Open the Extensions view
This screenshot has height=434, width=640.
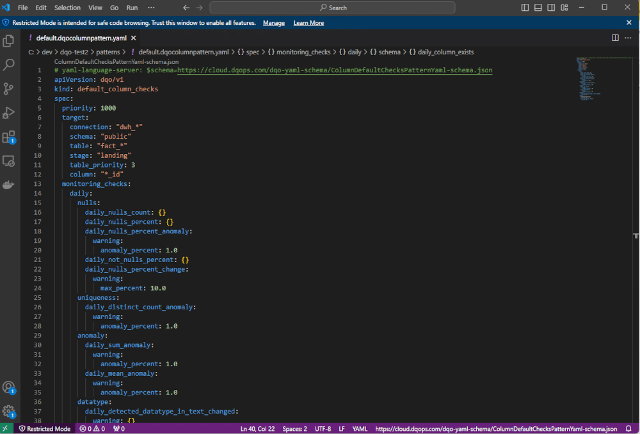(9, 137)
